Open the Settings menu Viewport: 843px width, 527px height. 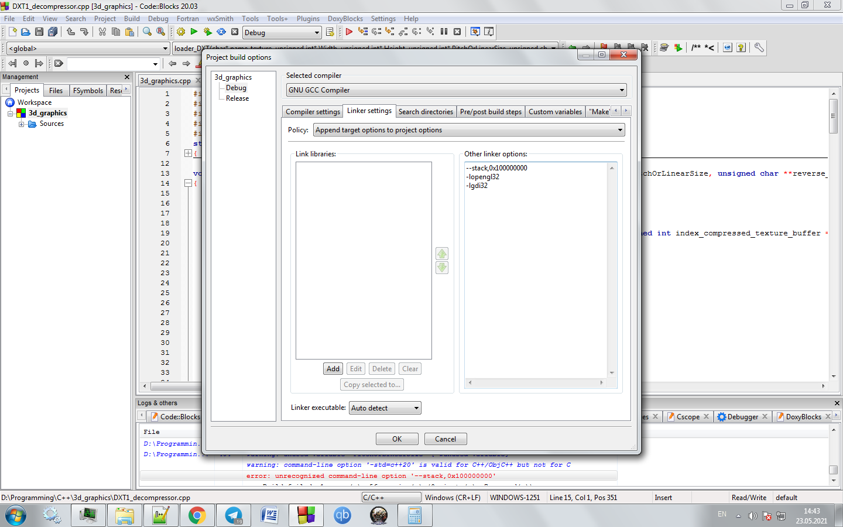[x=383, y=19]
